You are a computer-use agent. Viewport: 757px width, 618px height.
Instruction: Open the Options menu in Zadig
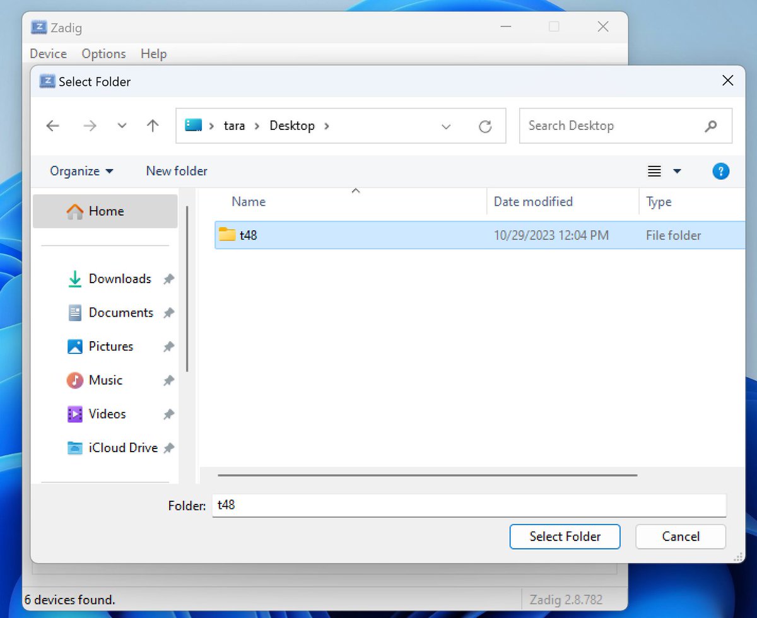(x=103, y=54)
